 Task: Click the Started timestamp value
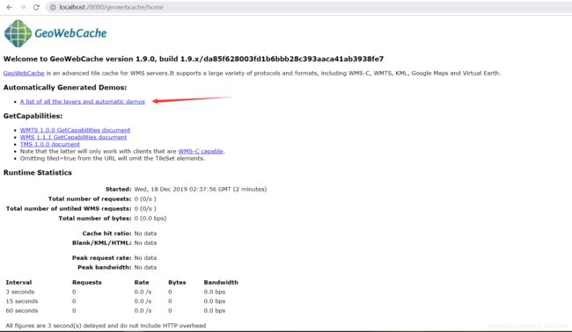point(201,190)
